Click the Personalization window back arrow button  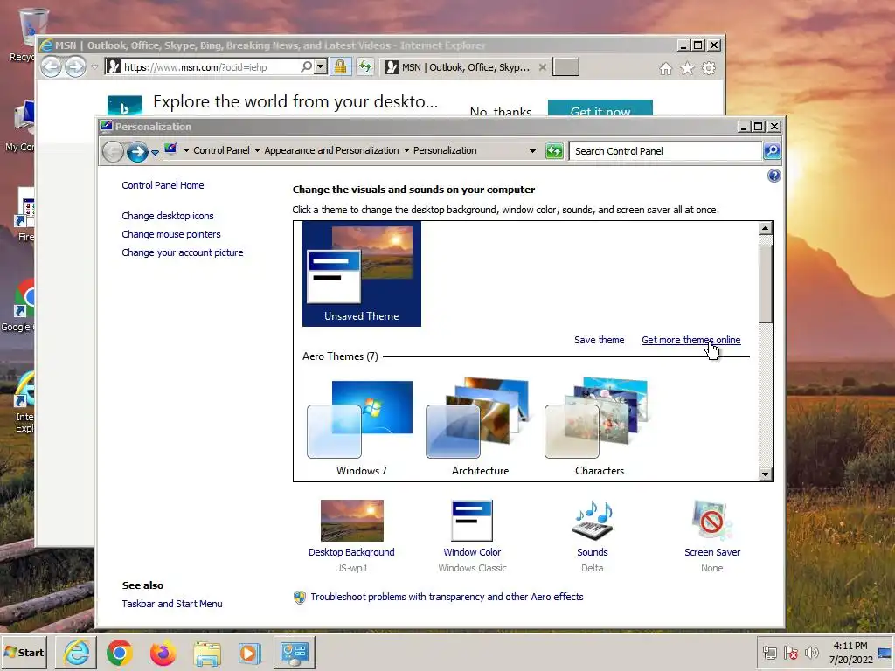[x=113, y=152]
